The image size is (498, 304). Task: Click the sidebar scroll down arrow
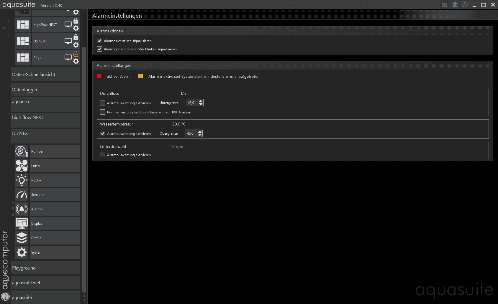(84, 300)
